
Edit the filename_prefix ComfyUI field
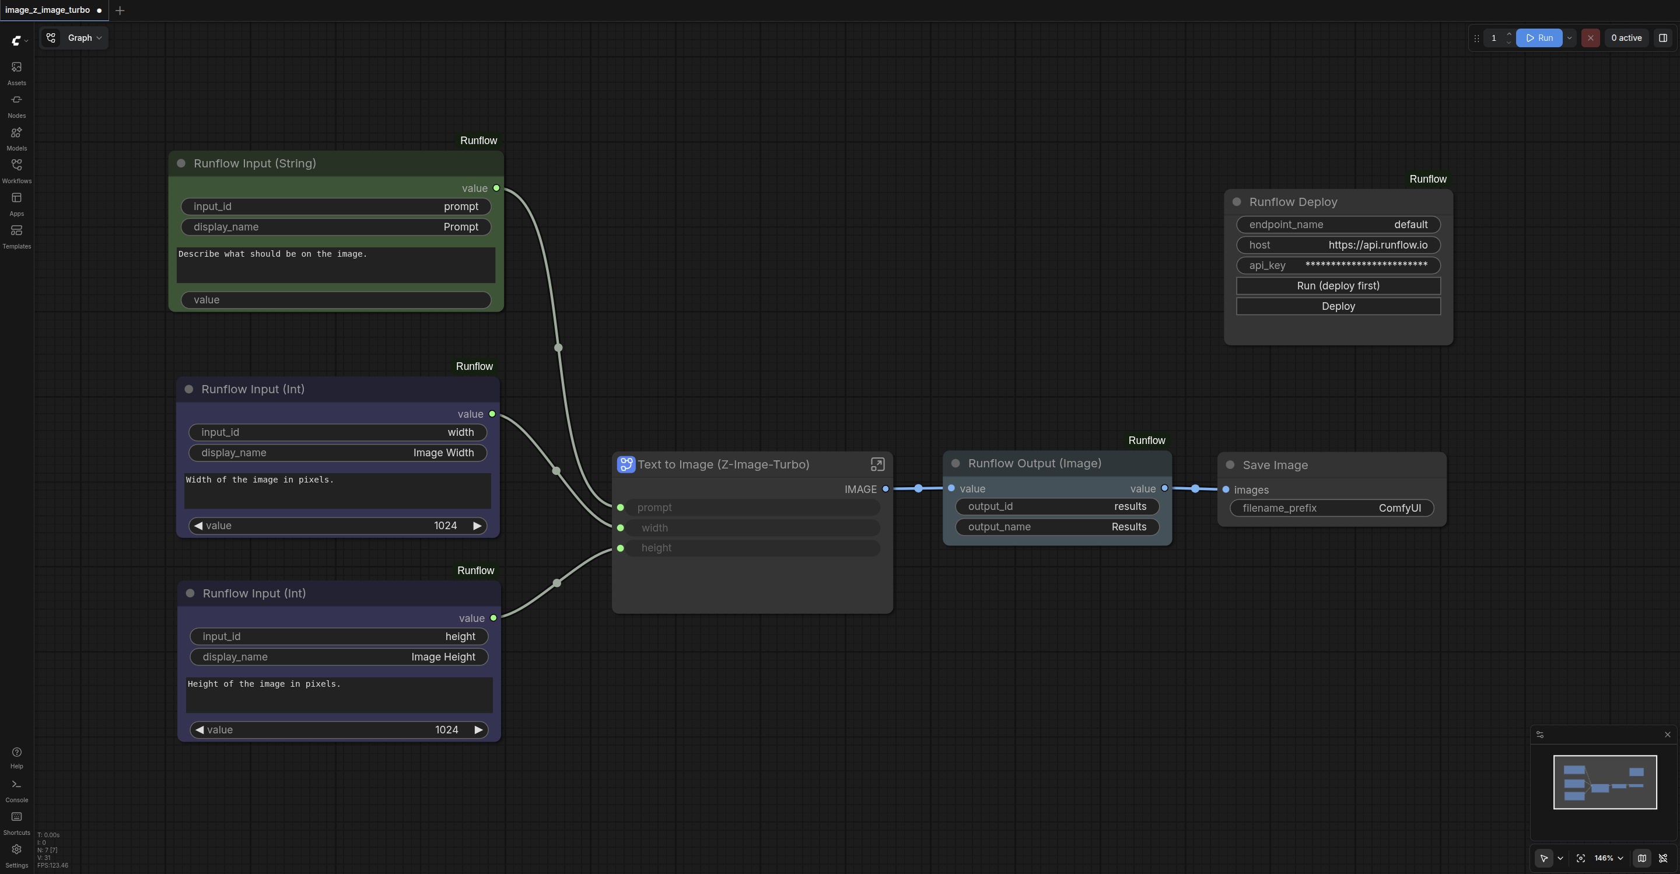click(1332, 508)
